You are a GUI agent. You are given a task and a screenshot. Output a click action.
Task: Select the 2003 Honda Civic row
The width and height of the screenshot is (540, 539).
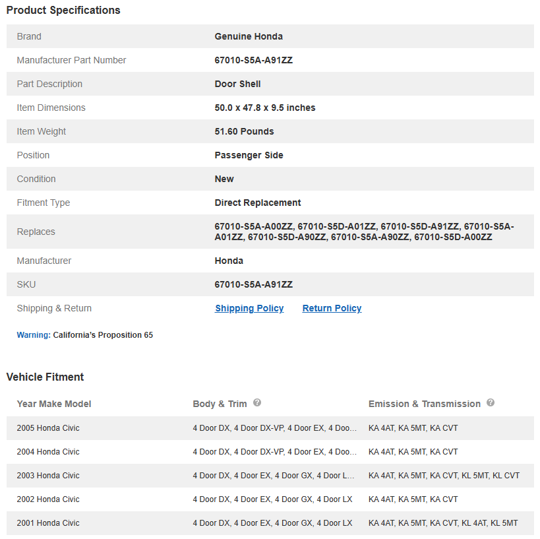click(48, 476)
